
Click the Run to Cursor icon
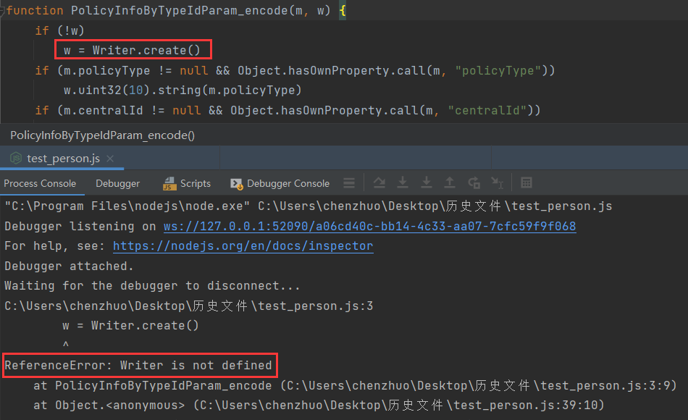pyautogui.click(x=497, y=183)
